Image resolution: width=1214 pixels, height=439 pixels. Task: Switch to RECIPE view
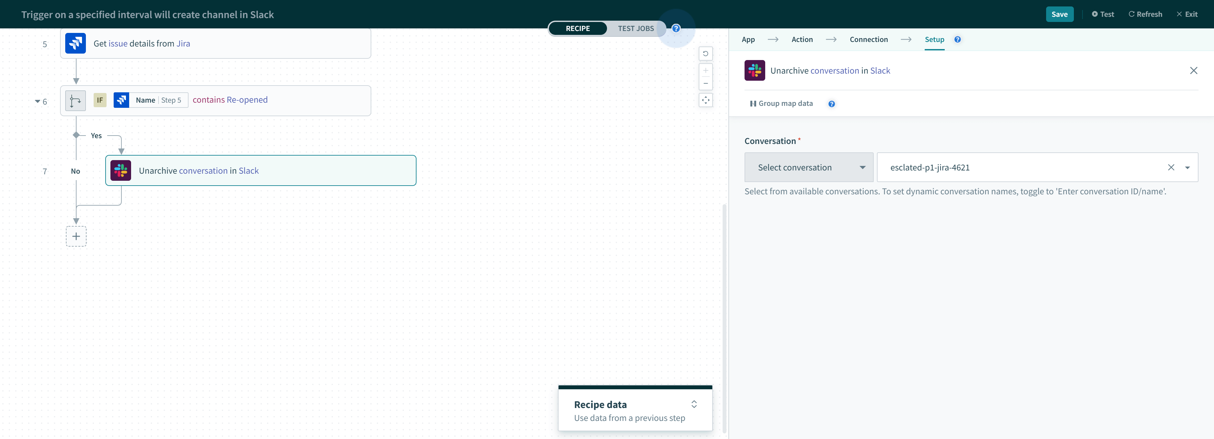coord(577,28)
